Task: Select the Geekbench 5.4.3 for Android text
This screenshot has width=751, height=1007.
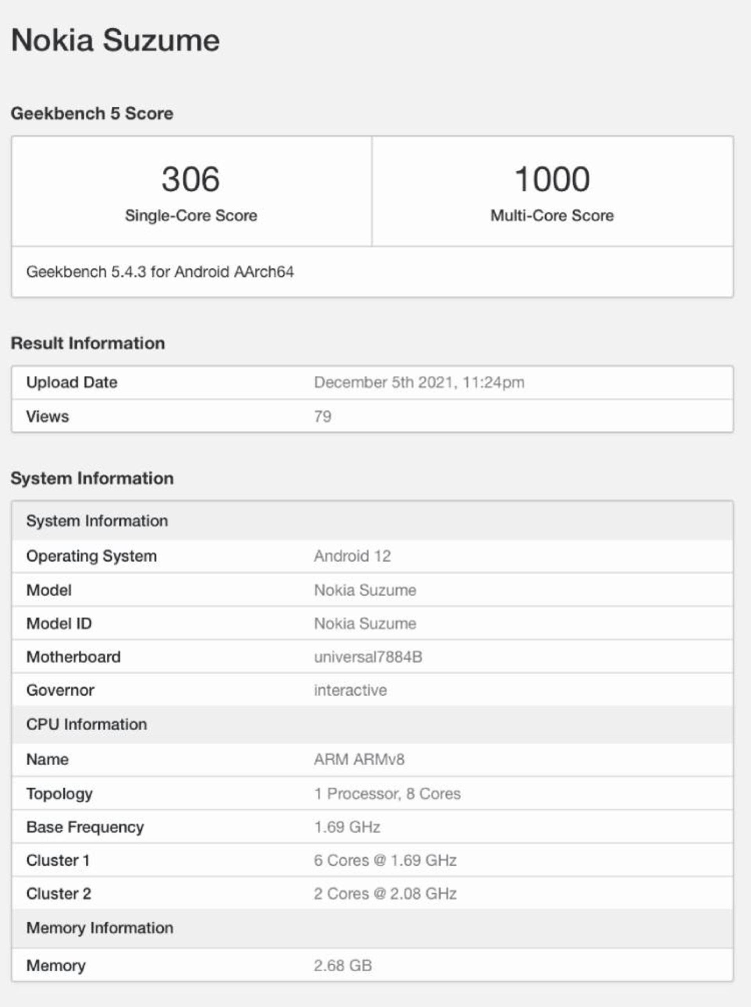Action: (160, 272)
